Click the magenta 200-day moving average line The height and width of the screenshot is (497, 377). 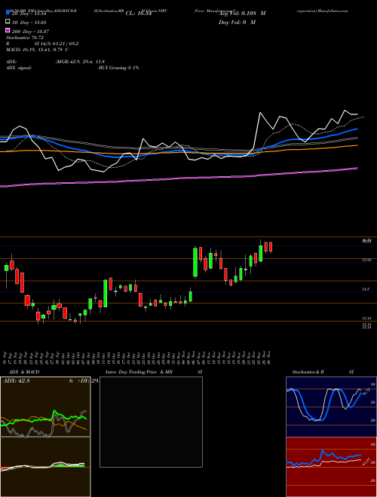178,178
